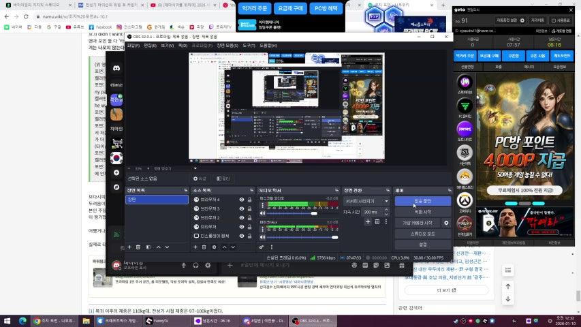Open the scene transition type dropdown
The height and width of the screenshot is (327, 581).
coord(366,201)
